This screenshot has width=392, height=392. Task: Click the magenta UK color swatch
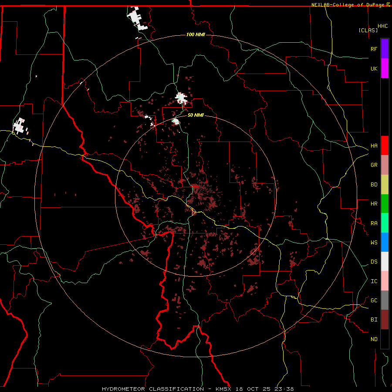(385, 68)
